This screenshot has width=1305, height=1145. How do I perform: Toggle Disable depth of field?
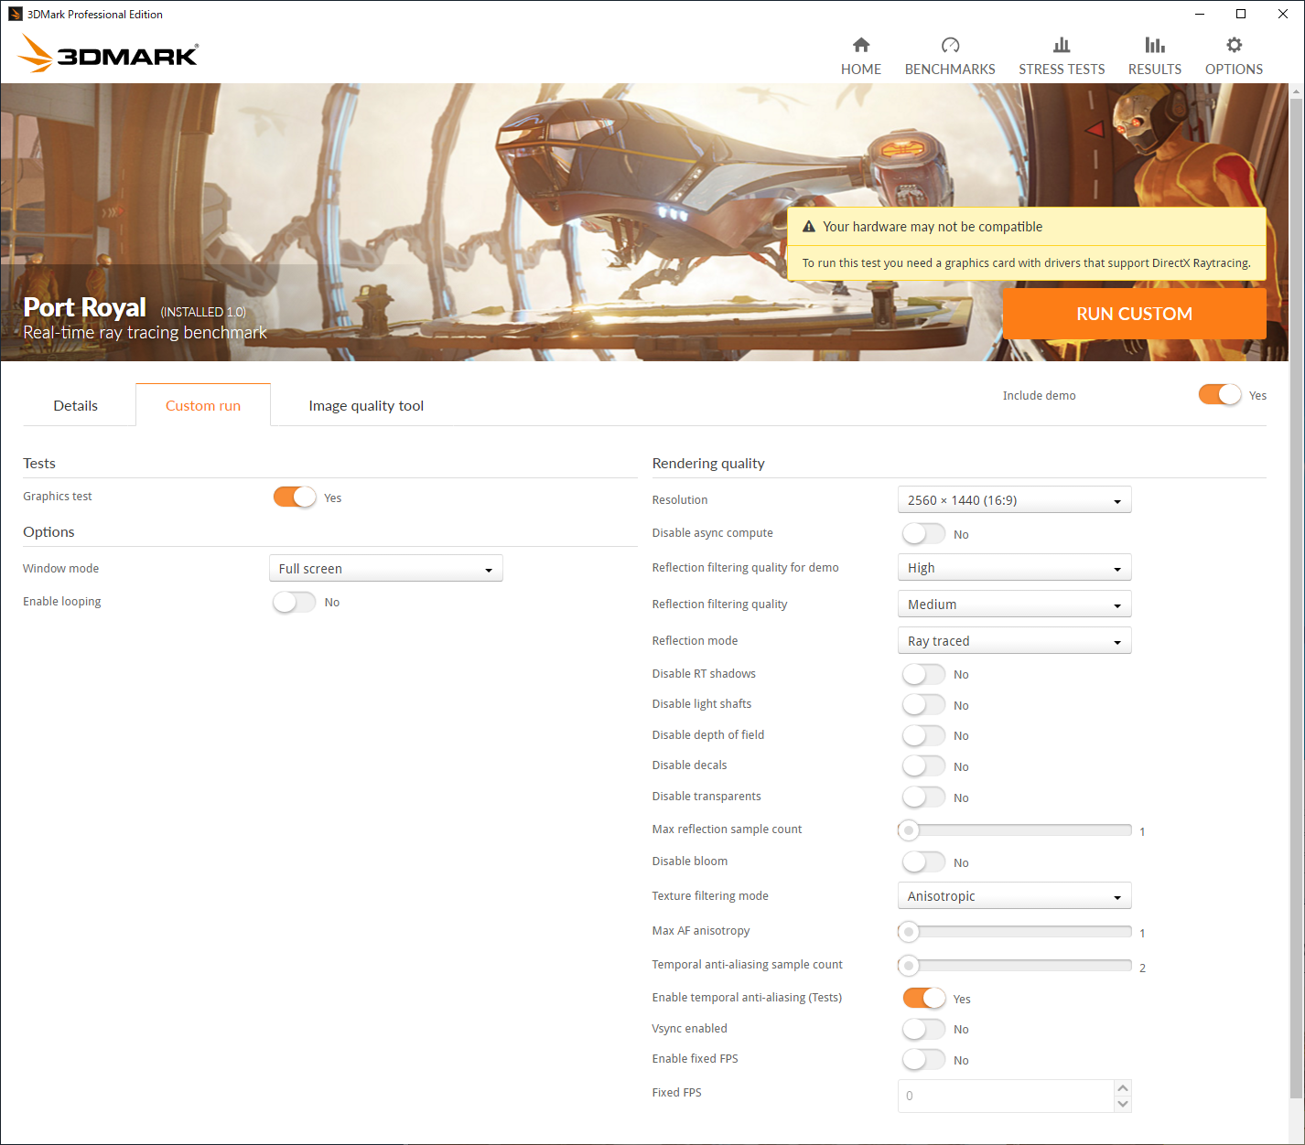923,735
